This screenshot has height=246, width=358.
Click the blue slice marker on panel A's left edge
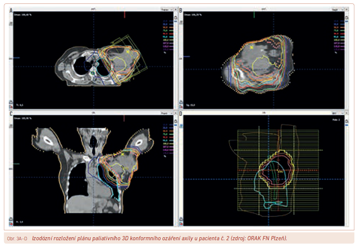tap(15, 58)
